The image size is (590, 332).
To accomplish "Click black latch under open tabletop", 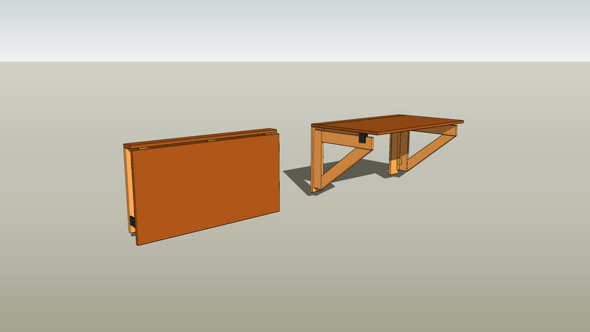I will 362,137.
